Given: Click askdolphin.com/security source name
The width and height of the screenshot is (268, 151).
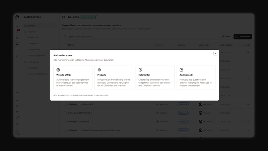Looking at the screenshot, I should coord(79,104).
